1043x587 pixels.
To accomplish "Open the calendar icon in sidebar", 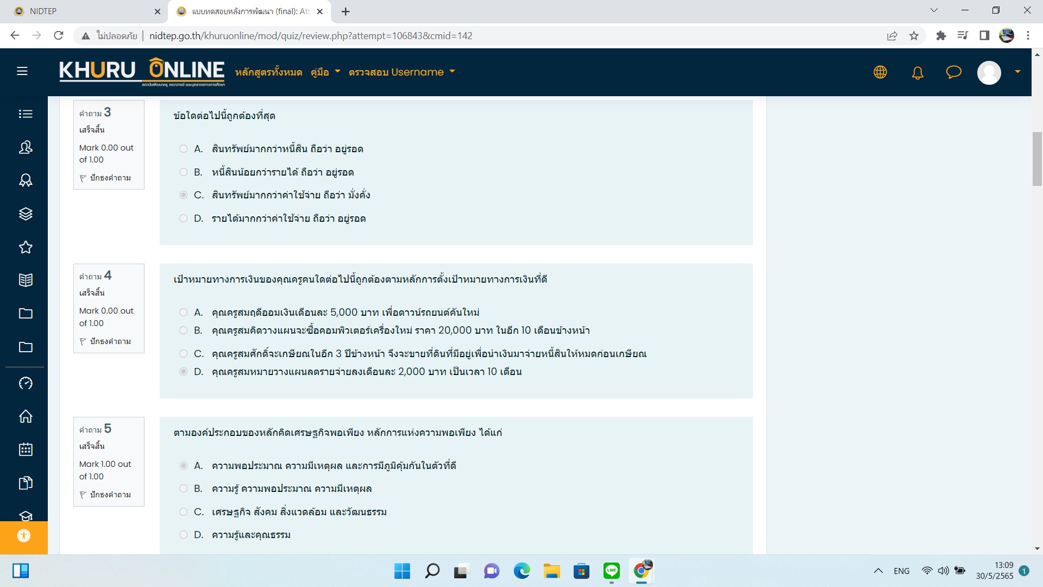I will [x=26, y=449].
